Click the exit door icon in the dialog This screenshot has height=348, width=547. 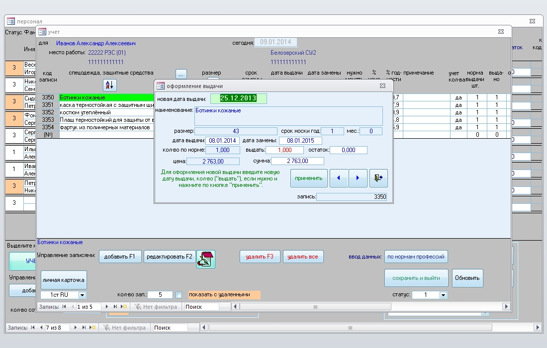(x=378, y=178)
